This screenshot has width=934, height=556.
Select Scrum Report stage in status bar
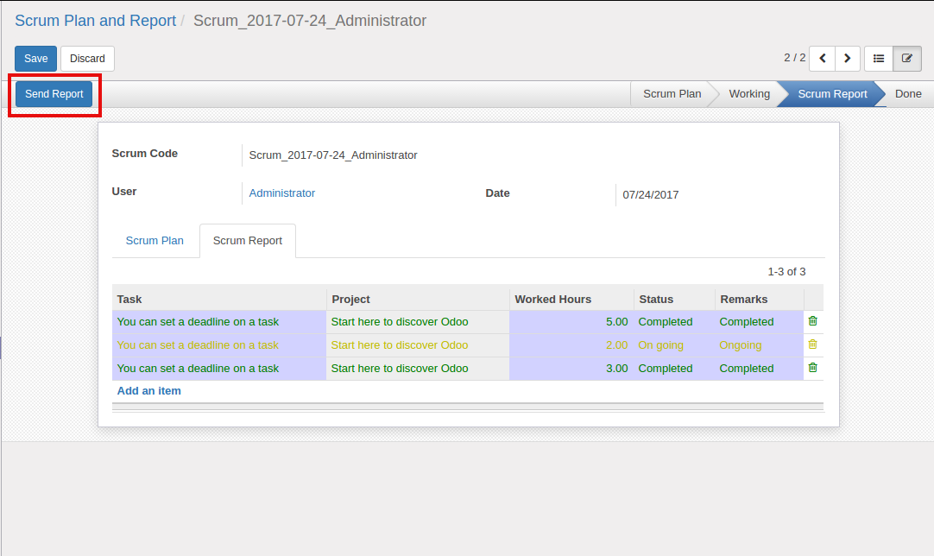[832, 94]
